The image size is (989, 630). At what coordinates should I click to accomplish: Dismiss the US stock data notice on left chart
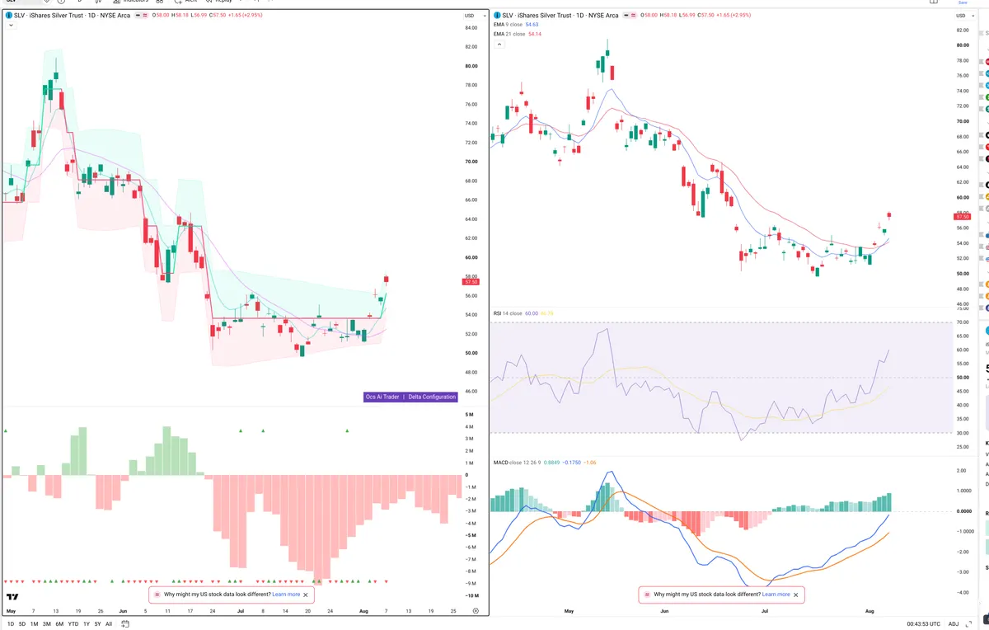(x=307, y=595)
